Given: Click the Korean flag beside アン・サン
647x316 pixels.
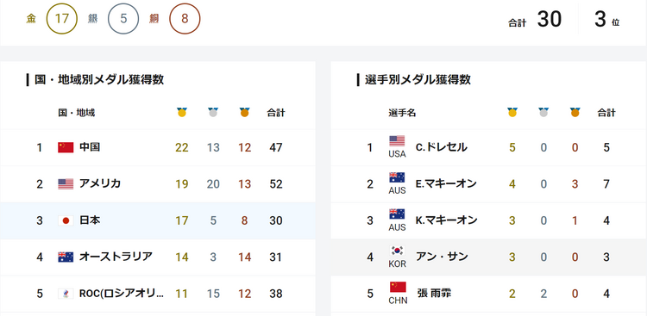Looking at the screenshot, I should tap(397, 251).
